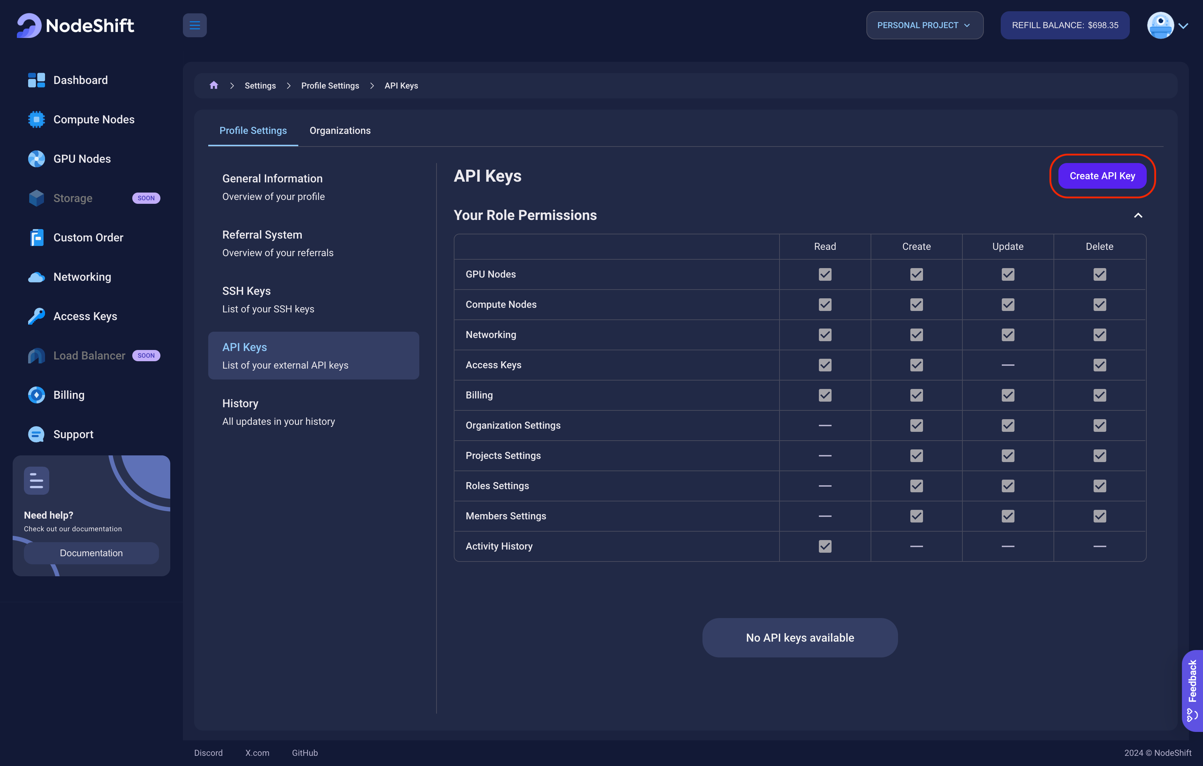Click the Networking sidebar icon
Screen dimensions: 1203x766
35,277
